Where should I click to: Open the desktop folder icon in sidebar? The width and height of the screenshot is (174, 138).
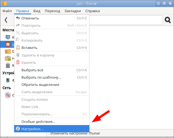click(x=8, y=51)
